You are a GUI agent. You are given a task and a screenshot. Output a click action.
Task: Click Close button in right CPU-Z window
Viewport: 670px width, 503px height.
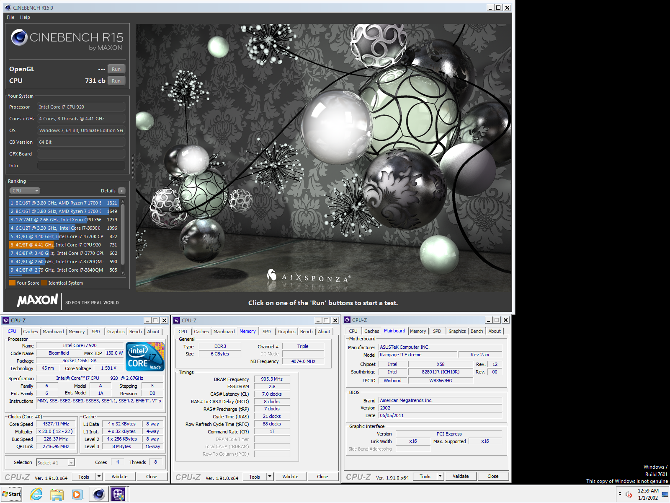(x=493, y=477)
